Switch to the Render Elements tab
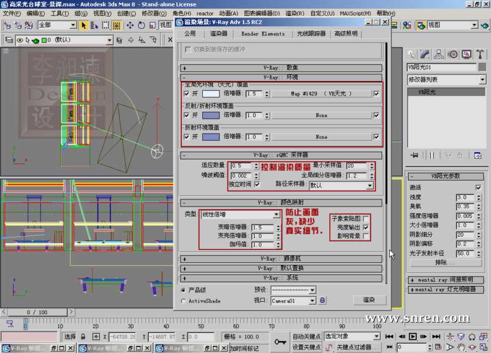 (x=263, y=34)
